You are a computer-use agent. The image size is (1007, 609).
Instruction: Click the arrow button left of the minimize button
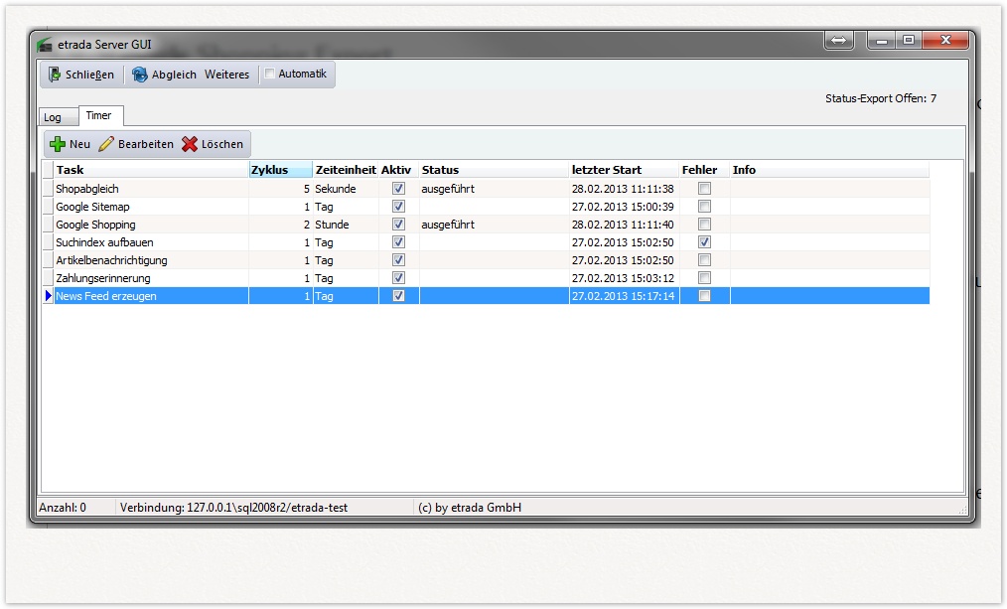click(839, 40)
